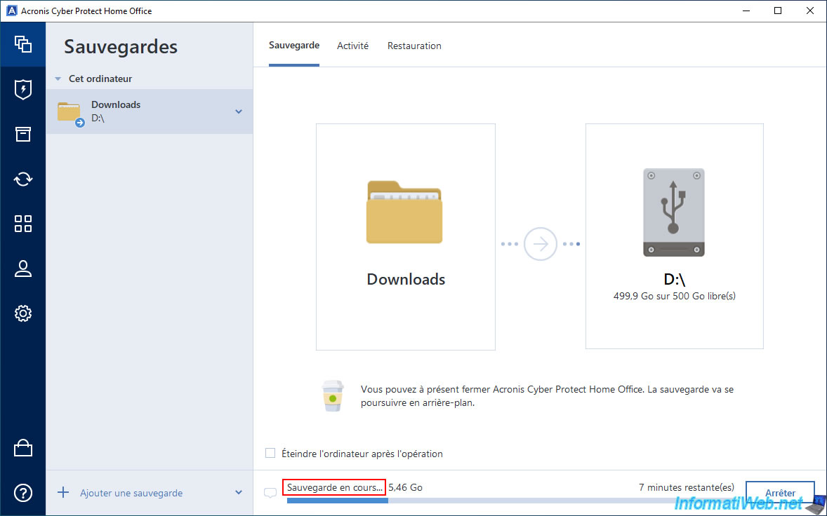This screenshot has width=827, height=516.
Task: Switch to the Activité tab
Action: point(353,46)
